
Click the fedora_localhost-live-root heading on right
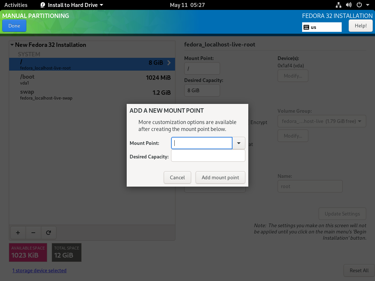point(220,45)
